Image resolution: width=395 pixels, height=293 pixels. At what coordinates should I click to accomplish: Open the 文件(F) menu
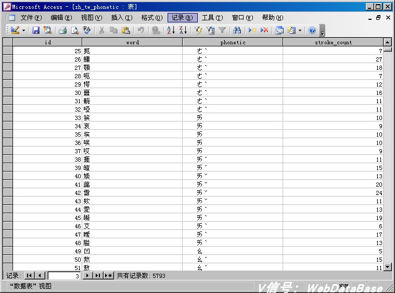point(31,18)
